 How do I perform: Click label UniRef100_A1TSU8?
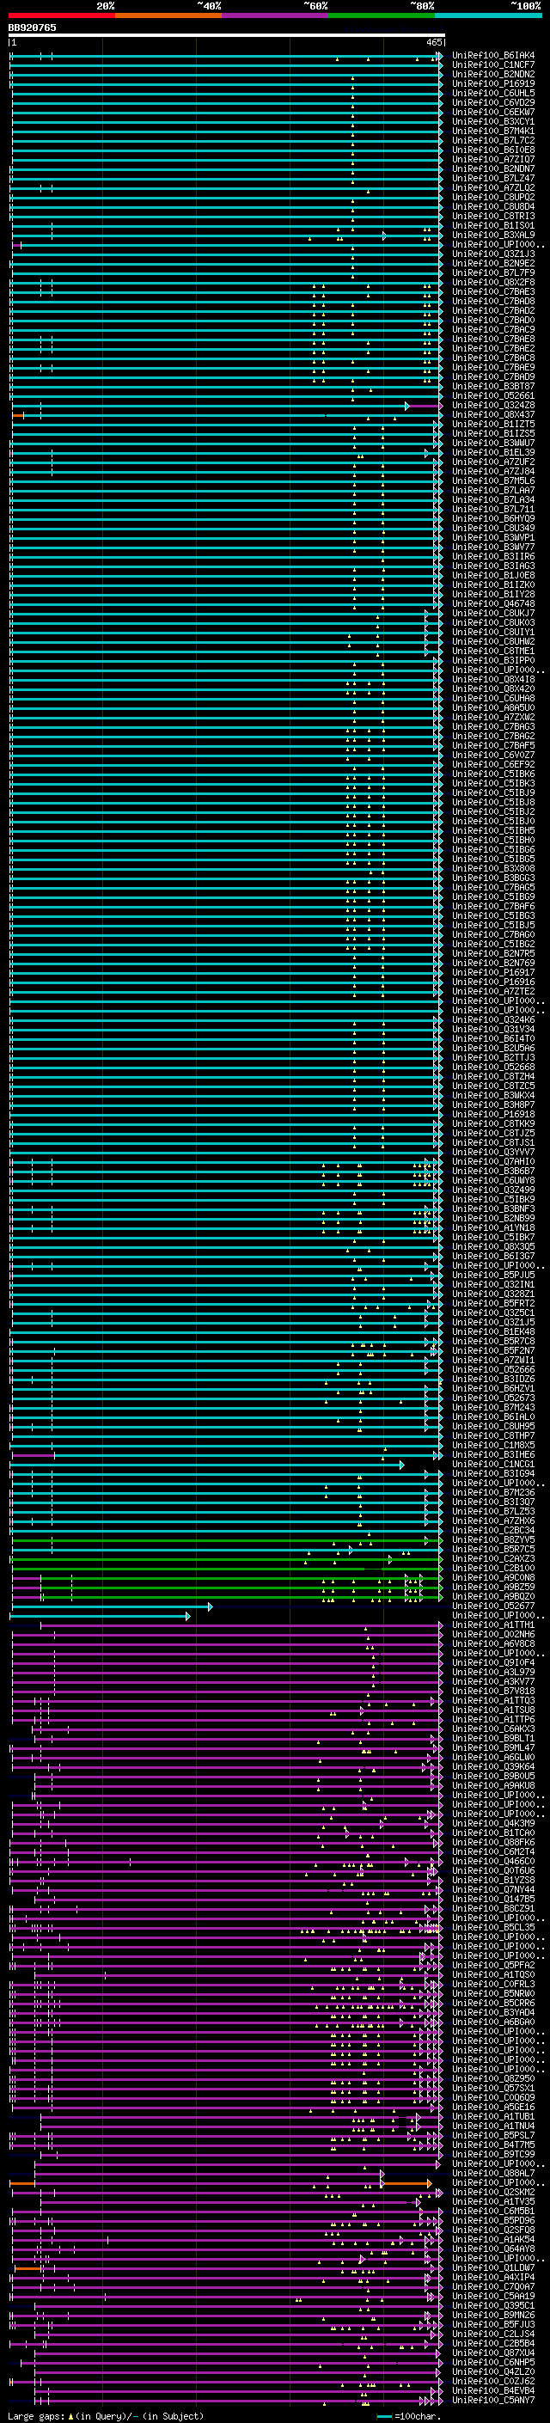(493, 1710)
